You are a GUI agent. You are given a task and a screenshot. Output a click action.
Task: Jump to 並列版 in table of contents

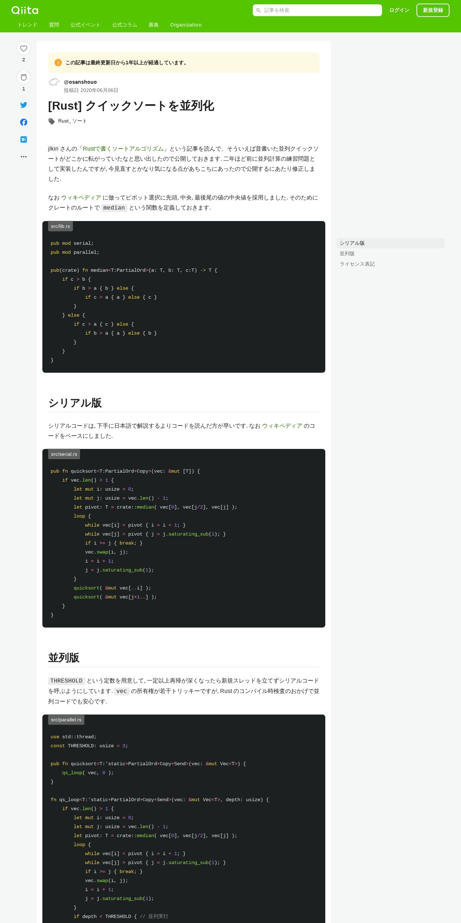coord(347,254)
